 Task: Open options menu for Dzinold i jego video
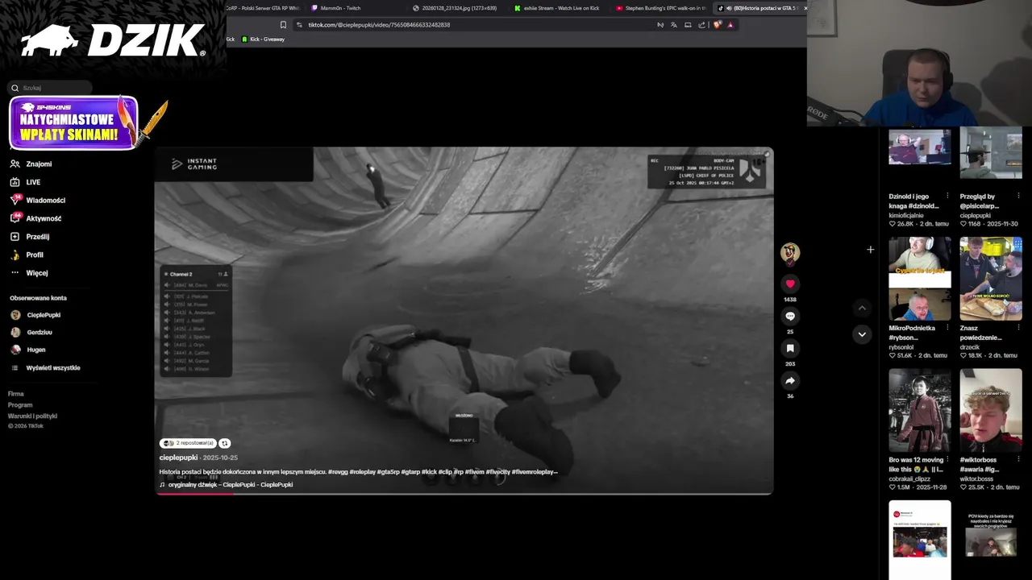(947, 196)
